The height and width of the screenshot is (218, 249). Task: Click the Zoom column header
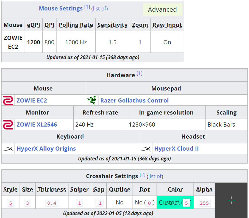click(140, 25)
